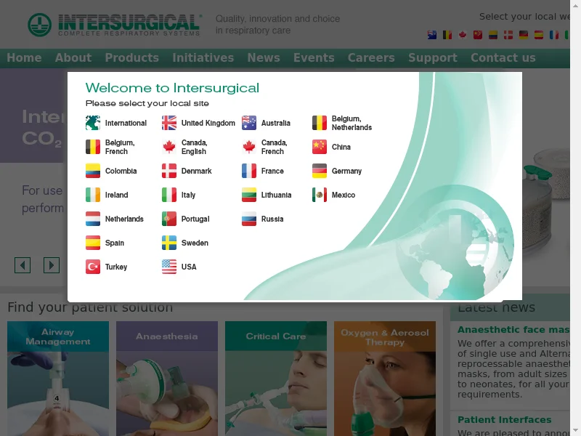Pick the Portugal flag icon
Screen dimensions: 581x436
pos(169,219)
